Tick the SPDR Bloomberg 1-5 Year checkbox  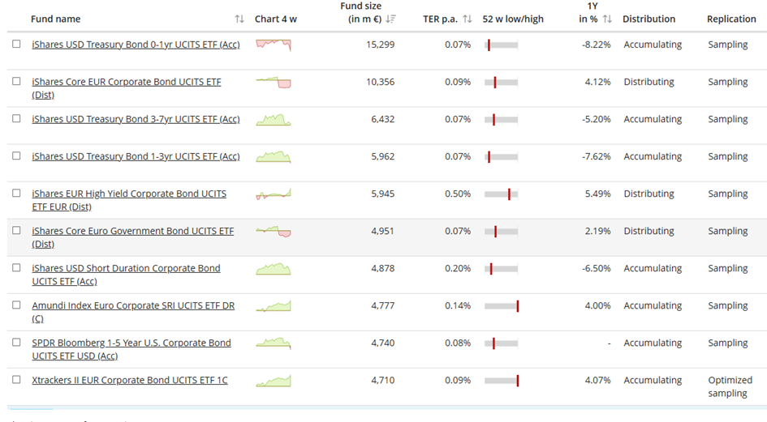[16, 343]
